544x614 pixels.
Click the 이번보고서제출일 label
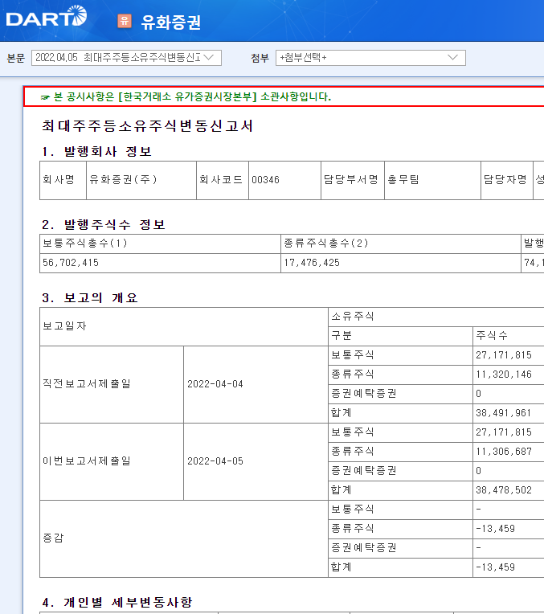pyautogui.click(x=87, y=460)
